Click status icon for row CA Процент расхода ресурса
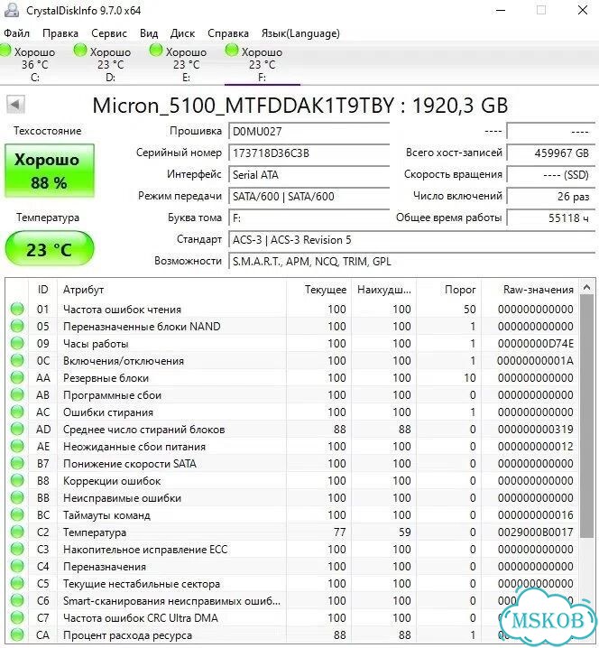The image size is (599, 648). [x=17, y=634]
